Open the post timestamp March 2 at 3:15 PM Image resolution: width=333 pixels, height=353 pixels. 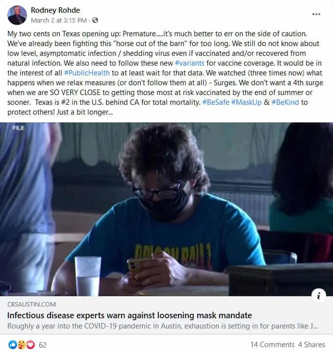[x=59, y=21]
